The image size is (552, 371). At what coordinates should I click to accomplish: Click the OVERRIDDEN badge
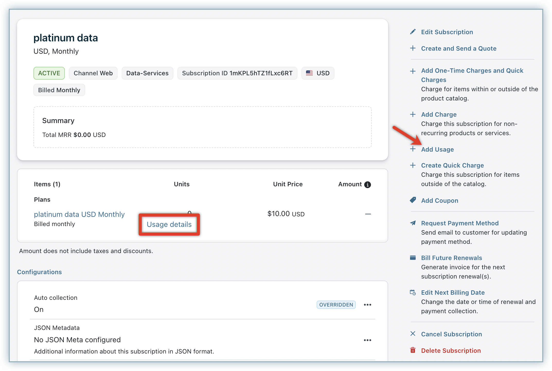click(336, 305)
